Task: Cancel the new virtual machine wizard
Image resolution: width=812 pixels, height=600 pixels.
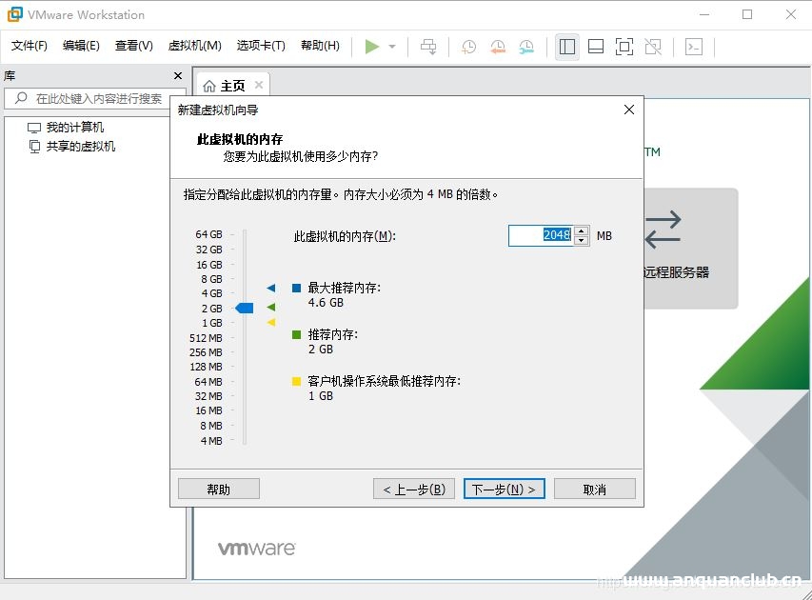Action: pos(594,488)
